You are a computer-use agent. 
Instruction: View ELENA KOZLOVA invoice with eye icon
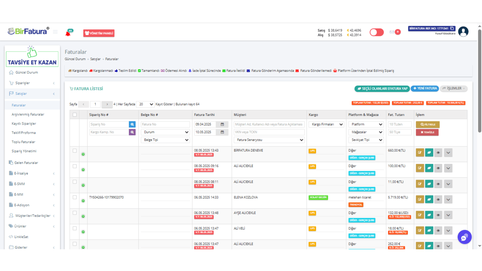[x=438, y=199]
